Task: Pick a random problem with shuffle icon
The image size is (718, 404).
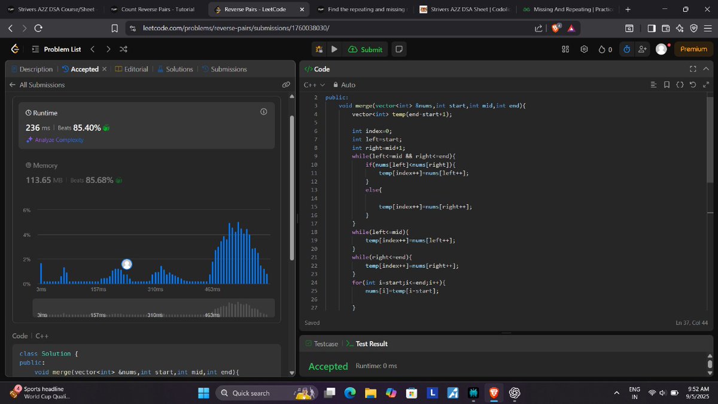Action: [123, 49]
